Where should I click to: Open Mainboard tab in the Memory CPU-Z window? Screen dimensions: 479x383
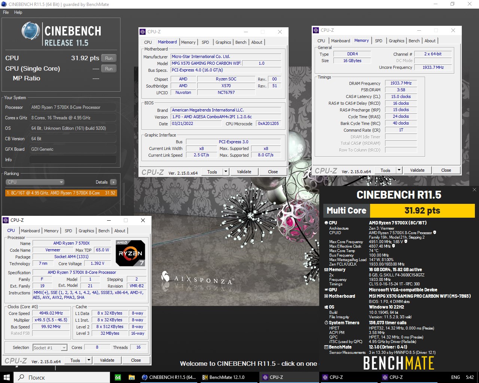tap(341, 41)
